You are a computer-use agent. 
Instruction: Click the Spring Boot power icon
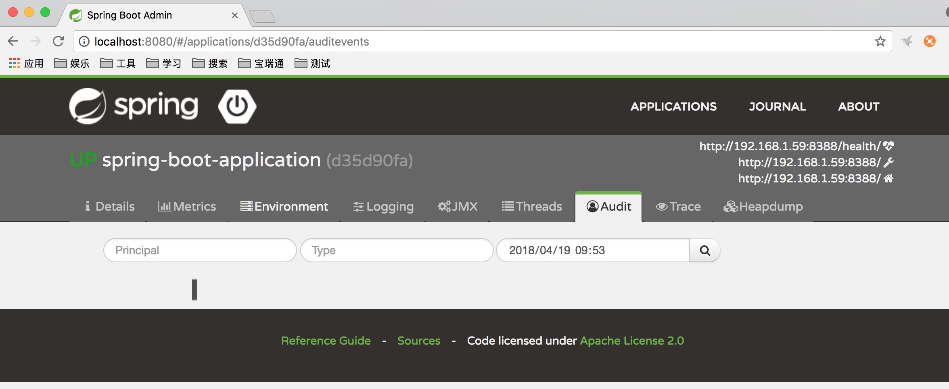[237, 106]
